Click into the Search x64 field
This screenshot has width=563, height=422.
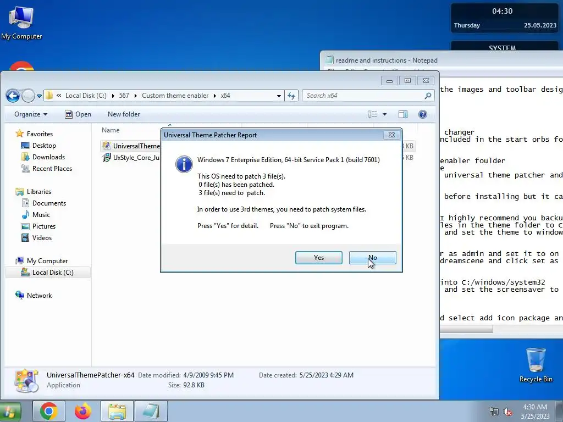363,96
